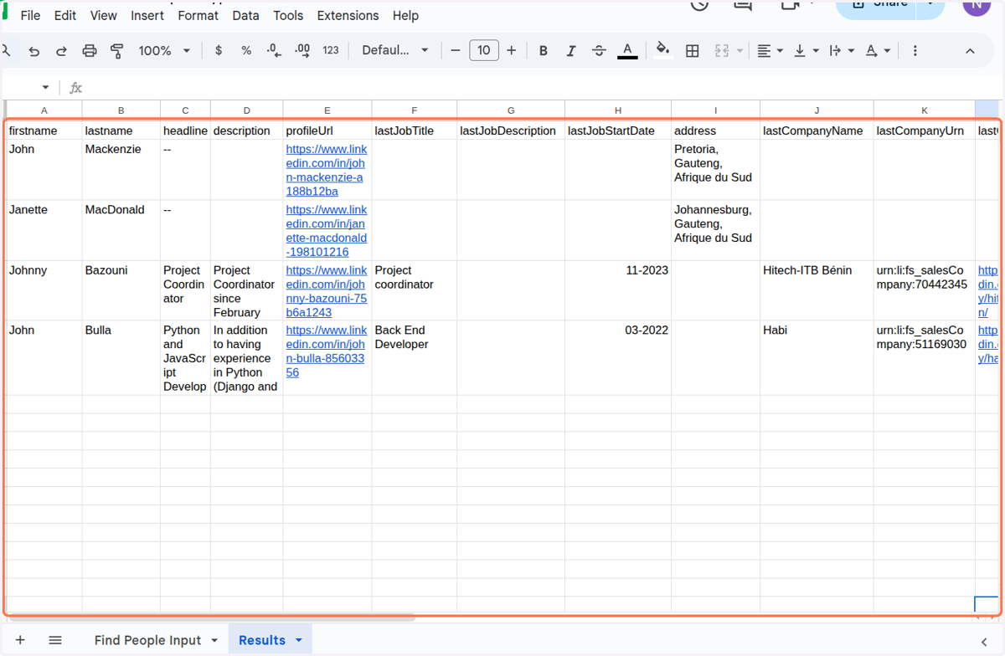Image resolution: width=1005 pixels, height=656 pixels.
Task: Open the File menu
Action: (x=30, y=15)
